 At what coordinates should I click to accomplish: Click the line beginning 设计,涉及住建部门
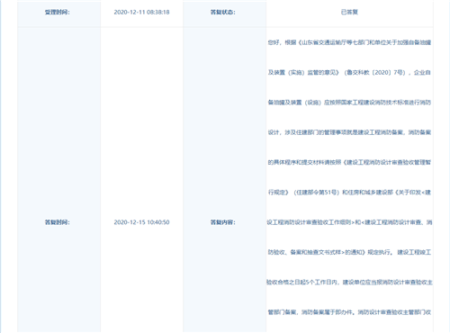(x=349, y=132)
